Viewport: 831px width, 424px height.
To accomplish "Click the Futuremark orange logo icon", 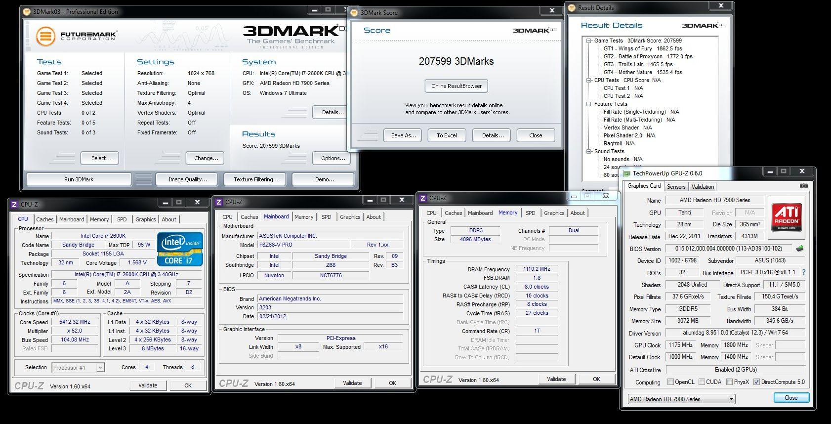I will coord(45,36).
